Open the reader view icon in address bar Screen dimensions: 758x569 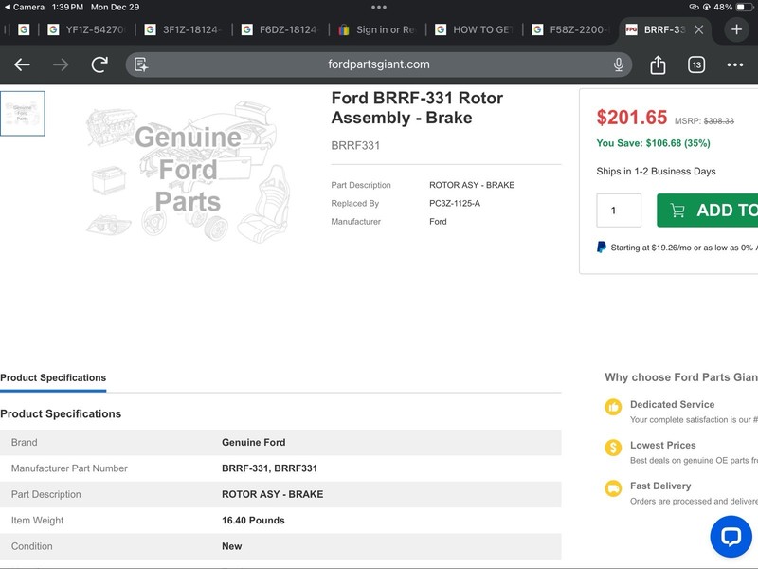point(141,64)
